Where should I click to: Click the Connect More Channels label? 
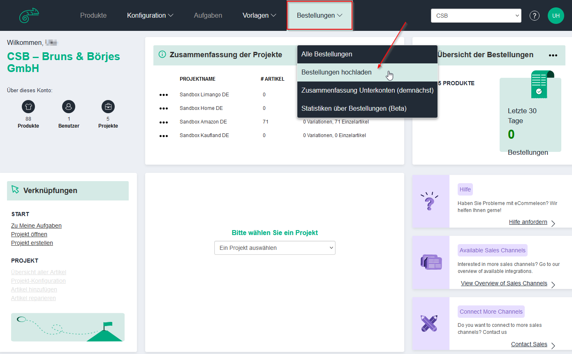491,312
